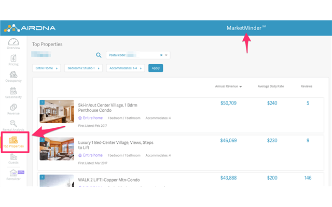Image resolution: width=332 pixels, height=207 pixels.
Task: Select the Seasonality calendar icon
Action: (13, 92)
